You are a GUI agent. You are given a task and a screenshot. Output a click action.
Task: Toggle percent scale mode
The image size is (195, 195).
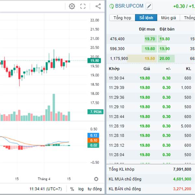(x=72, y=189)
